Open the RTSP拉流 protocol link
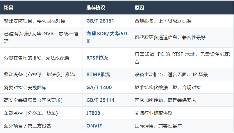 pos(97,58)
